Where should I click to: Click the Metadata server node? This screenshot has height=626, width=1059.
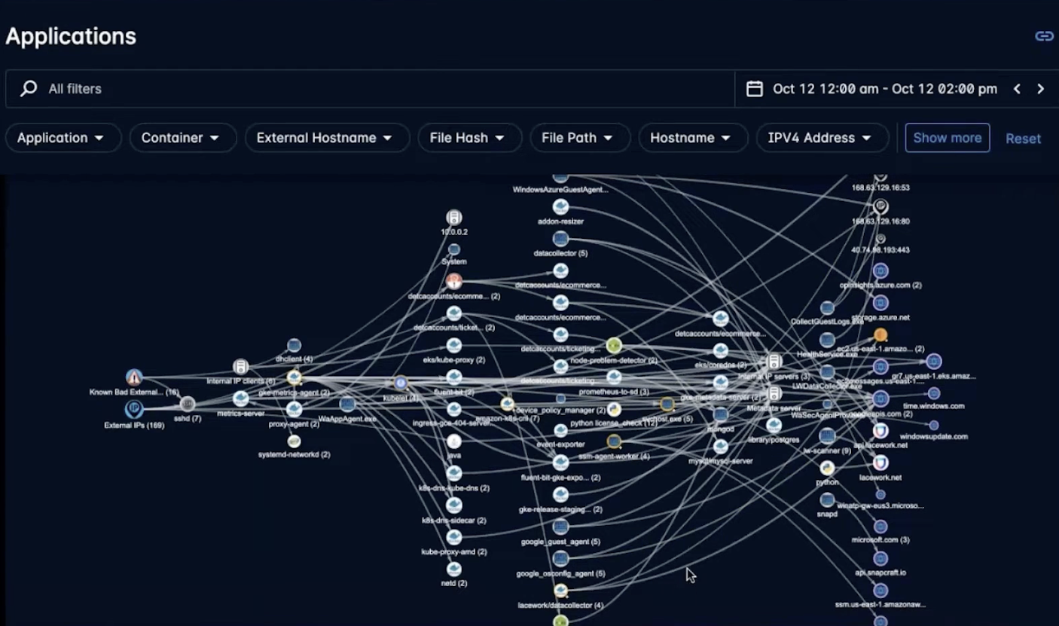(774, 393)
